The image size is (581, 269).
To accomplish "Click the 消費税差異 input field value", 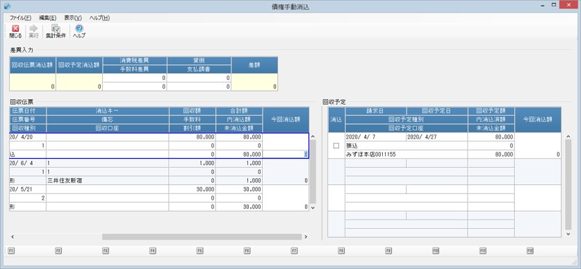I will [x=135, y=78].
